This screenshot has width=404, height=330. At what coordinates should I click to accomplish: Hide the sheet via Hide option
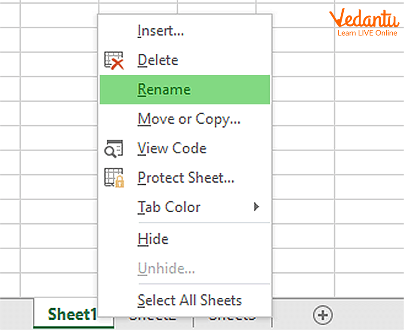click(153, 239)
